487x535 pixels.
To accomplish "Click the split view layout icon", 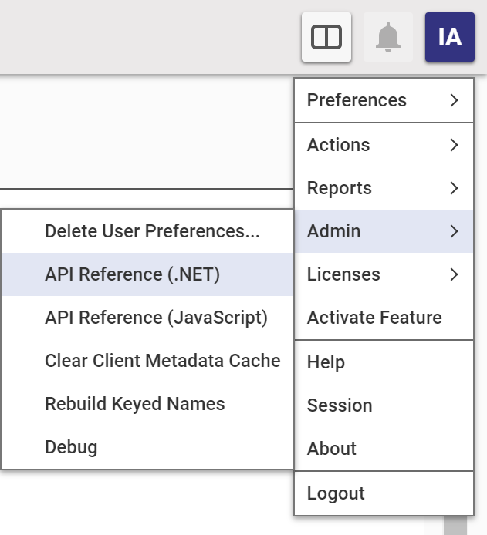I will click(326, 37).
